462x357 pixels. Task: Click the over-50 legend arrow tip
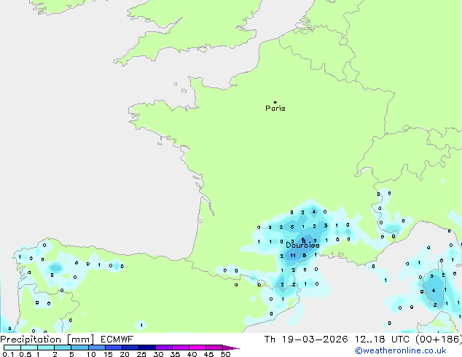(231, 348)
